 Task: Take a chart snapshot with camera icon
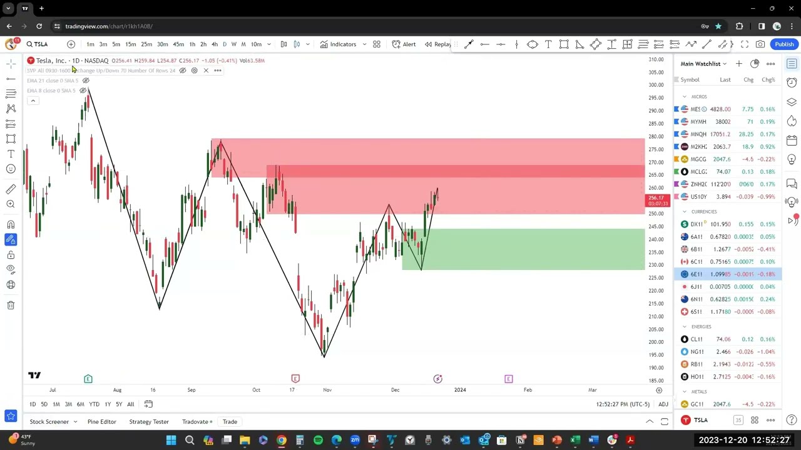[x=760, y=44]
